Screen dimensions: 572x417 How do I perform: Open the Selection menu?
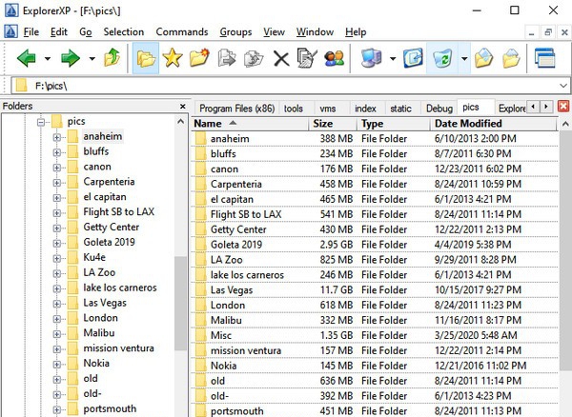coord(124,32)
